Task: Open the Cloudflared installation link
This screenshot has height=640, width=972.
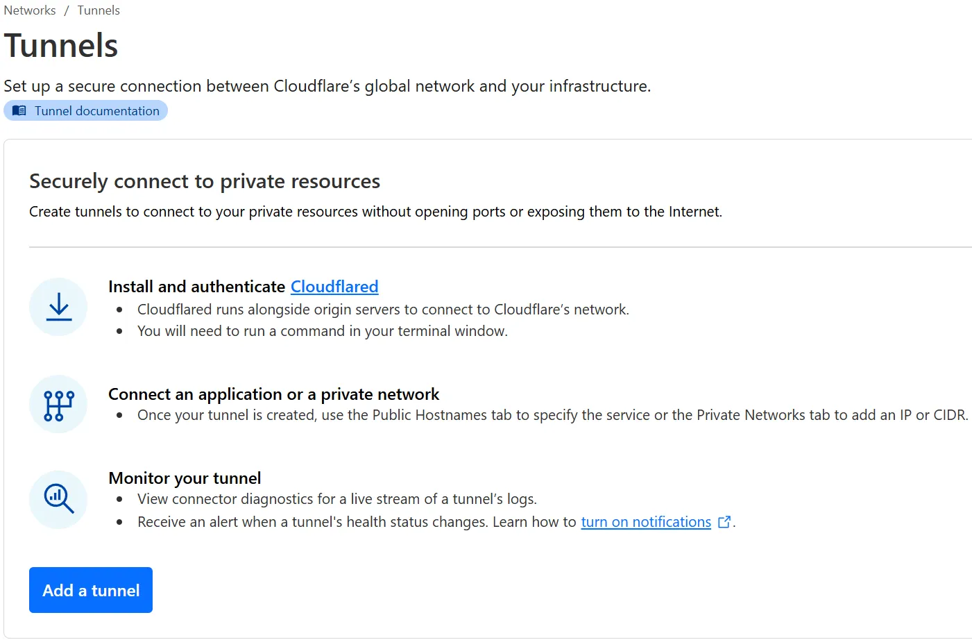Action: (334, 286)
